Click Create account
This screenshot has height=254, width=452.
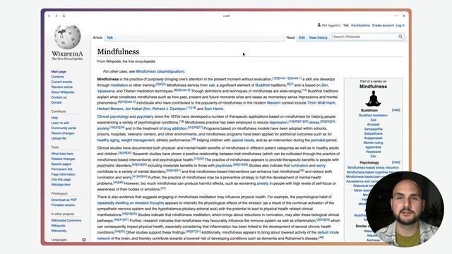[x=383, y=25]
